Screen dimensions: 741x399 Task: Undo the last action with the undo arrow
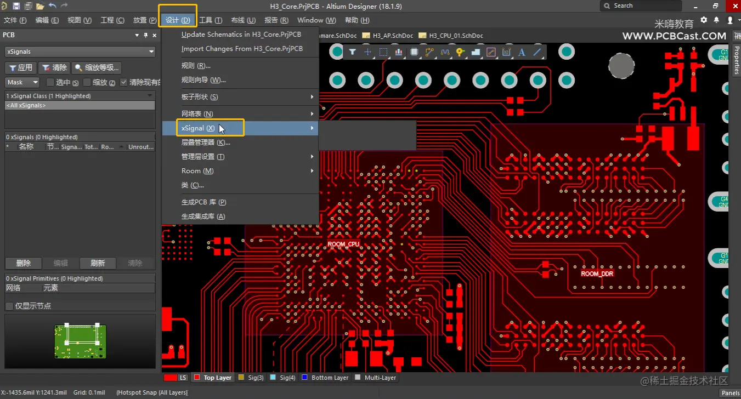click(x=53, y=6)
